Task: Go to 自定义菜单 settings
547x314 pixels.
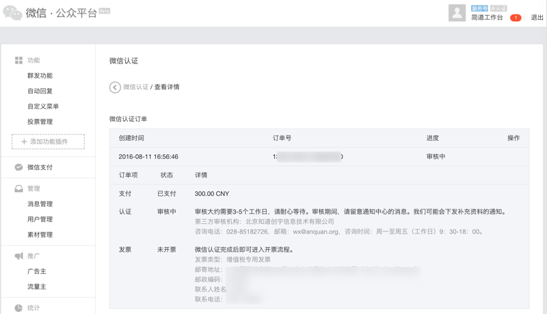Action: tap(43, 106)
